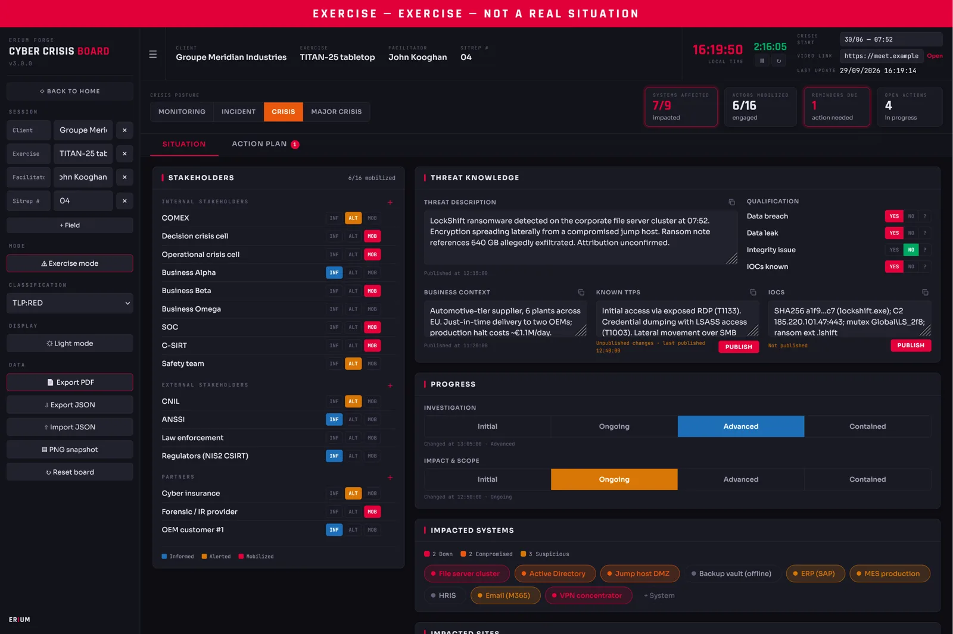Set Integrity issue qualification to YES
Image resolution: width=953 pixels, height=634 pixels.
click(x=894, y=250)
